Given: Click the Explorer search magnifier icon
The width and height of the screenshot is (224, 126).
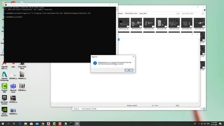Looking at the screenshot, I should (x=203, y=13).
